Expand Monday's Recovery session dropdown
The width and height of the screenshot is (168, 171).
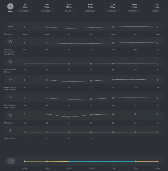(x=91, y=11)
